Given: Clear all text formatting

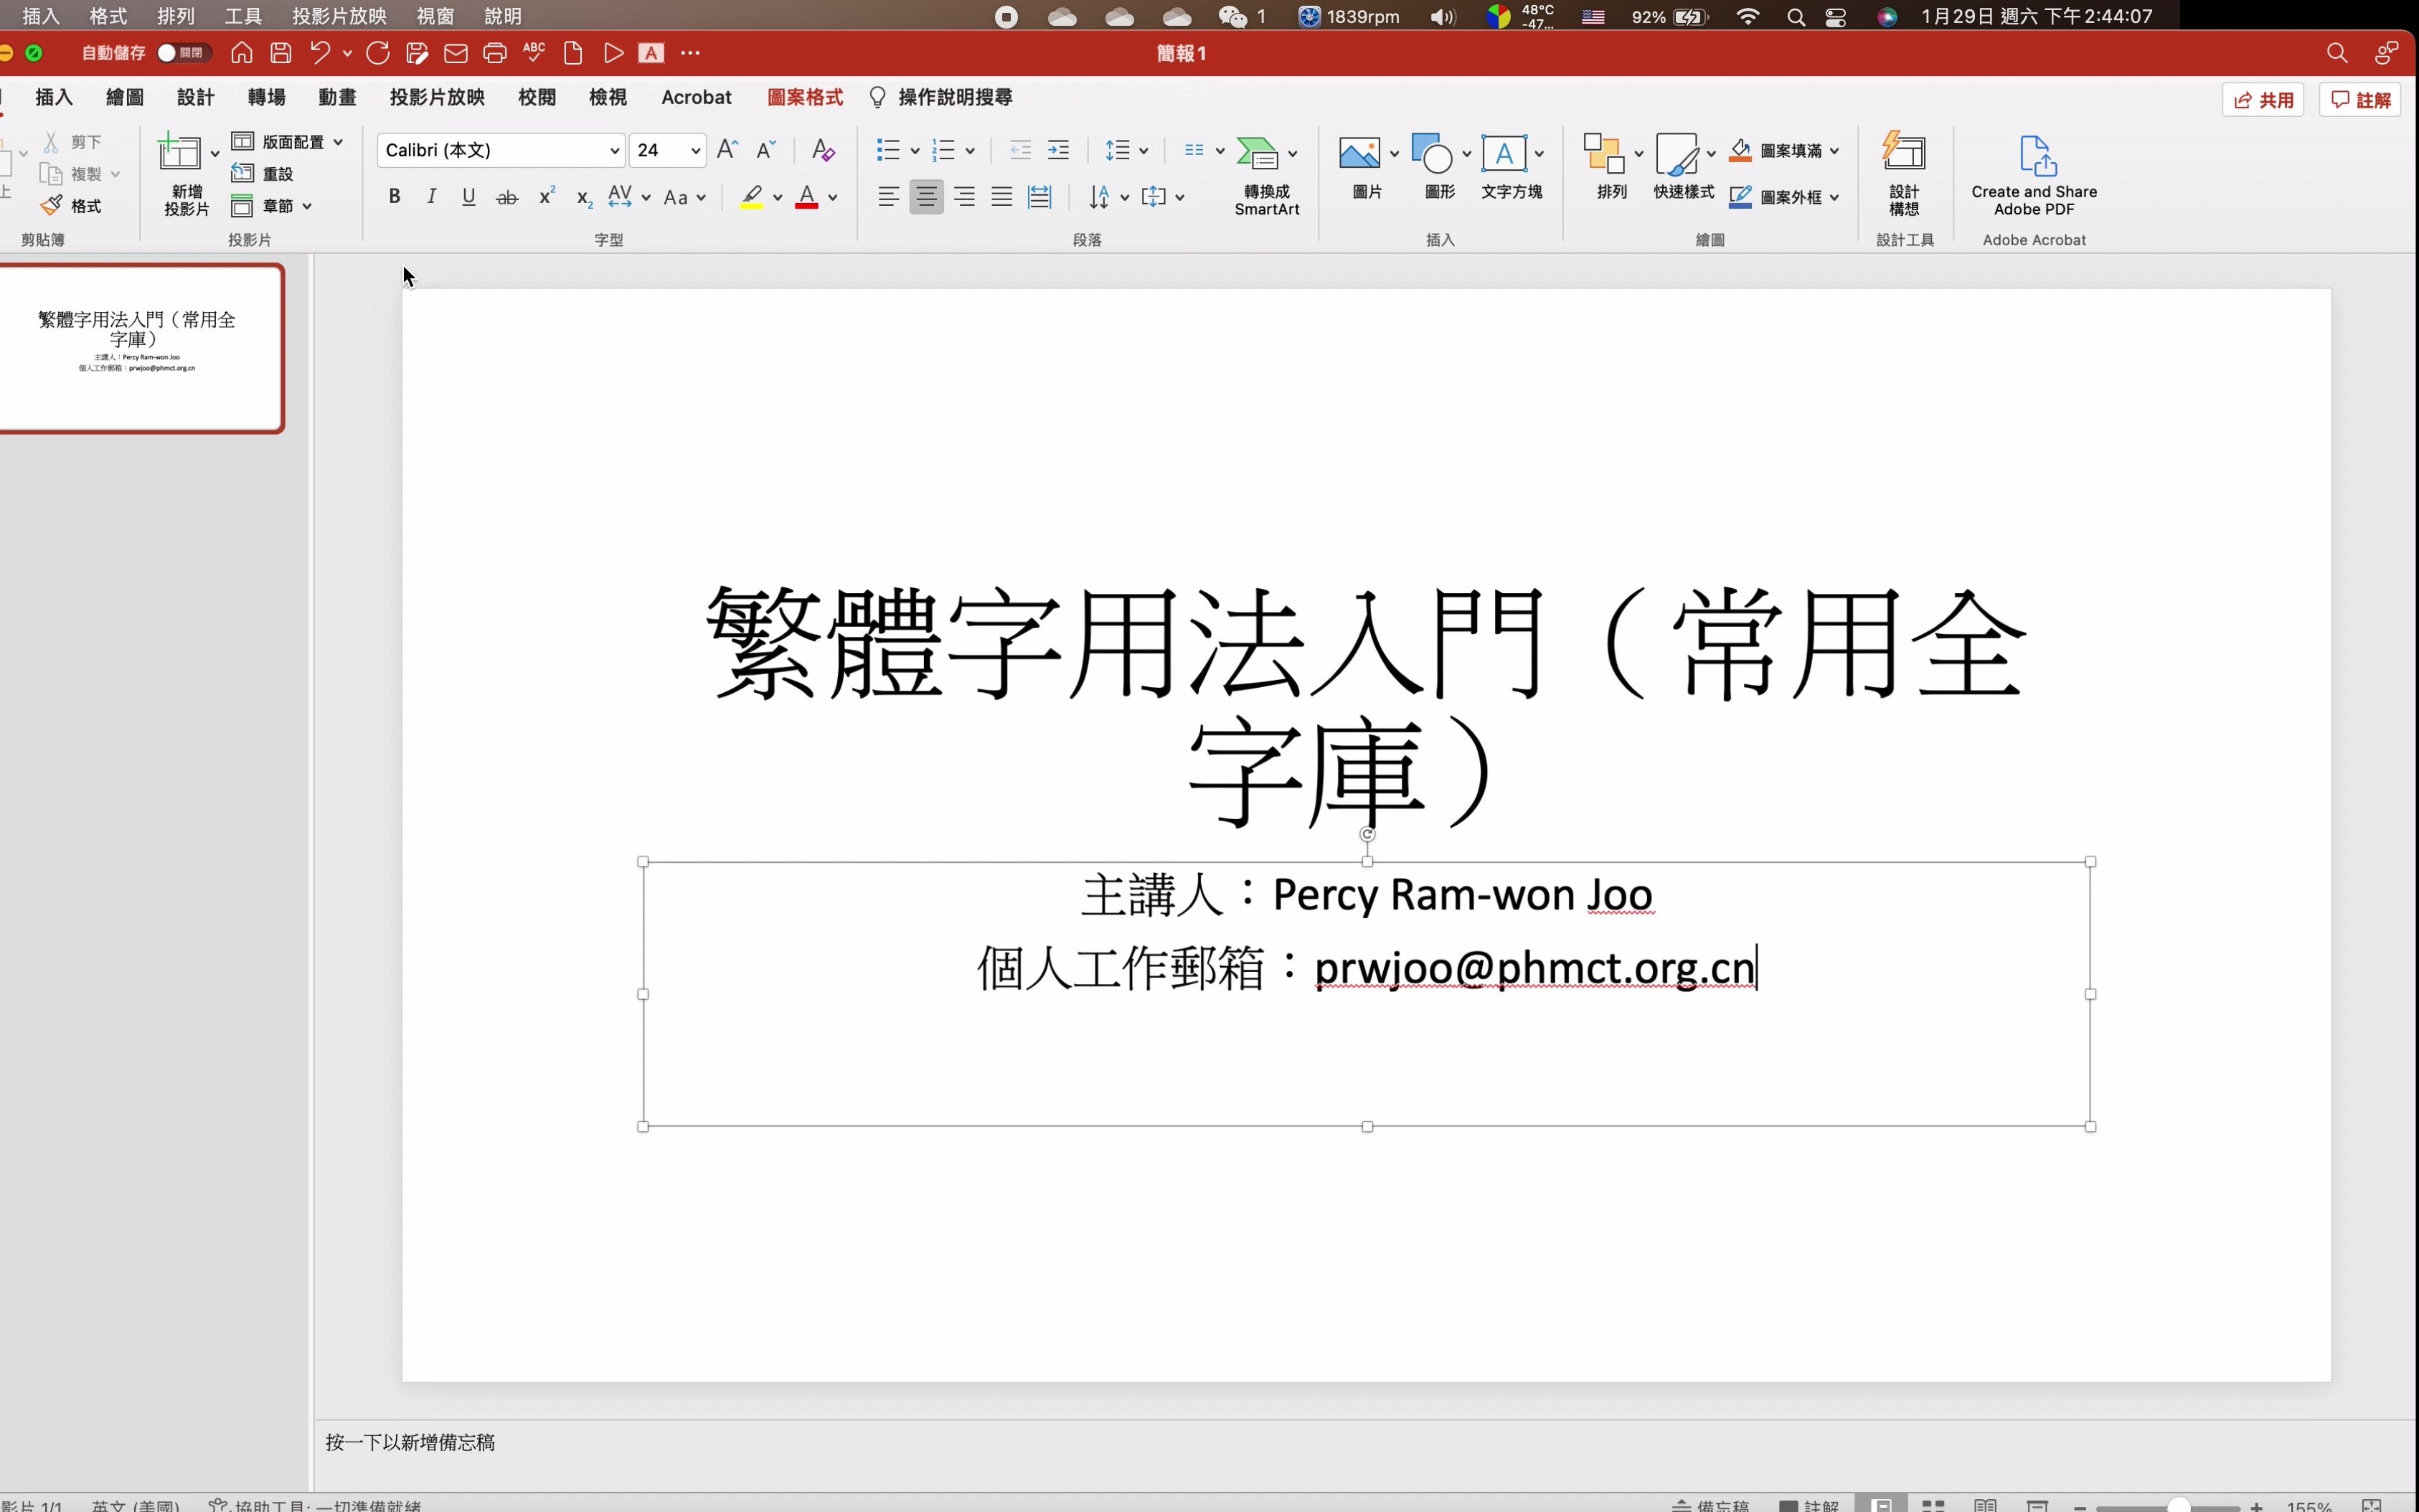Looking at the screenshot, I should tap(823, 150).
